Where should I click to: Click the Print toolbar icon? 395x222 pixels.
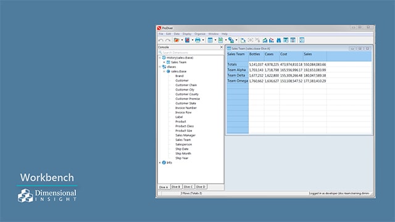pyautogui.click(x=197, y=40)
